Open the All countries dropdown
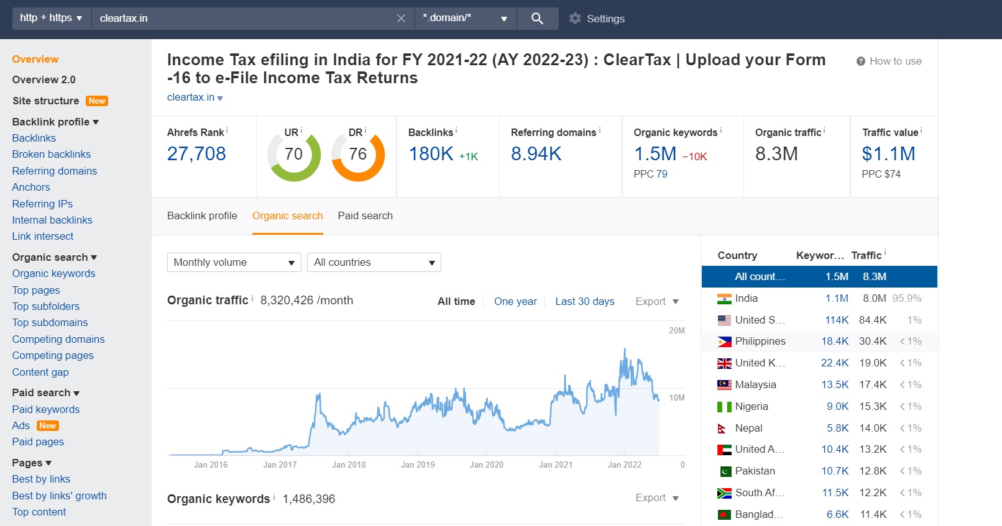This screenshot has width=1002, height=526. [374, 262]
